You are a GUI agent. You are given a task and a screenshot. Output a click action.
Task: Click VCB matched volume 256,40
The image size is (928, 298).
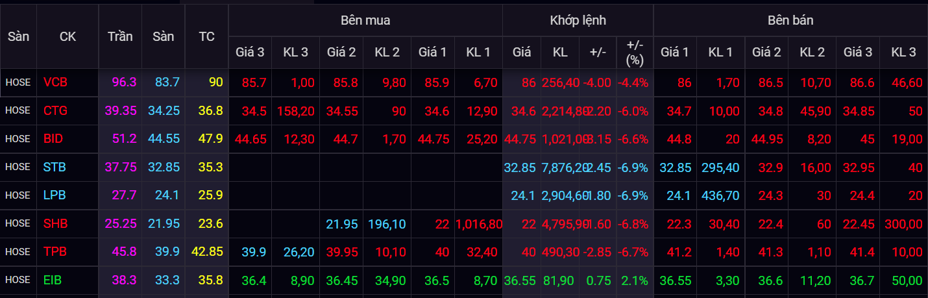(561, 82)
